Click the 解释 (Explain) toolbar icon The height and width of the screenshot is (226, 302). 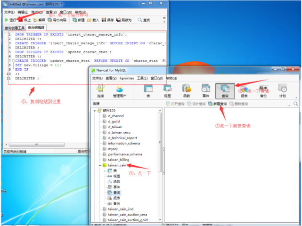40,20
